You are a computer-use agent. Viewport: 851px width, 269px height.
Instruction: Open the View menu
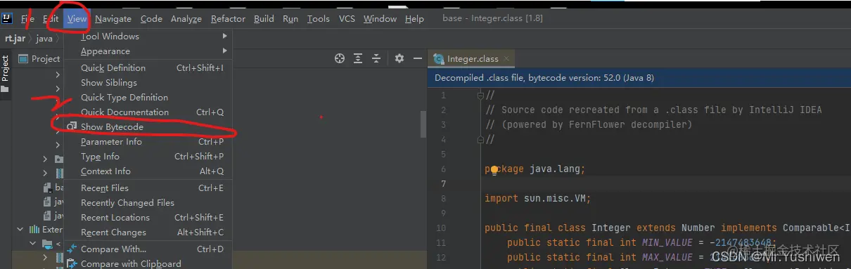click(77, 19)
